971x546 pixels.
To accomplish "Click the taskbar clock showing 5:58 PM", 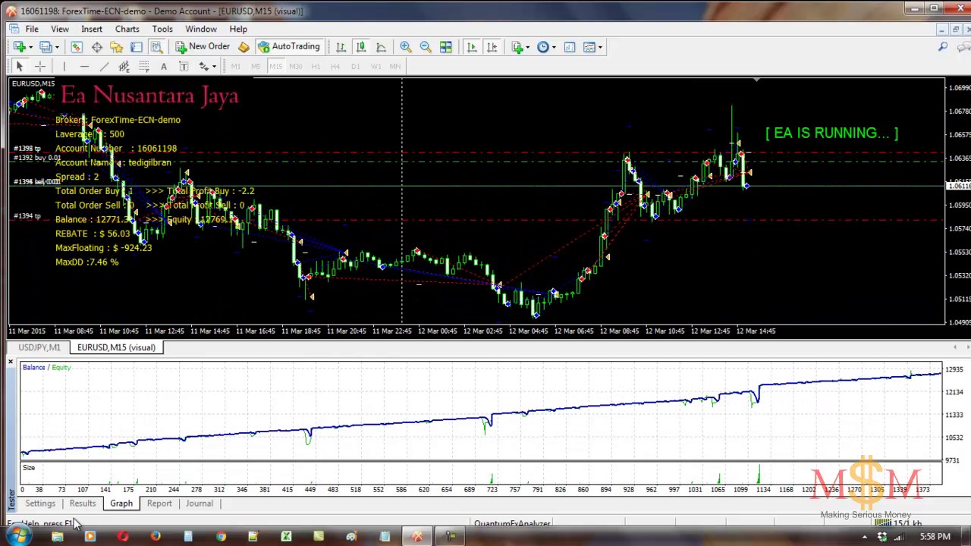I will point(935,537).
